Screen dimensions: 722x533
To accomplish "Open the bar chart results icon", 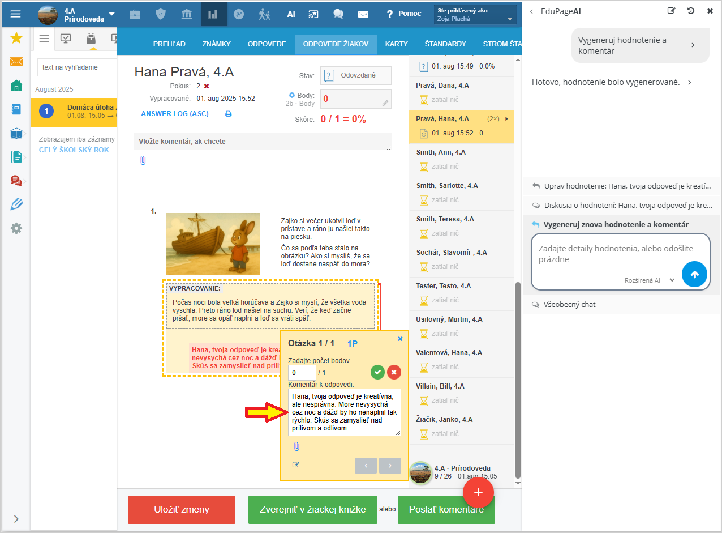I will 213,14.
